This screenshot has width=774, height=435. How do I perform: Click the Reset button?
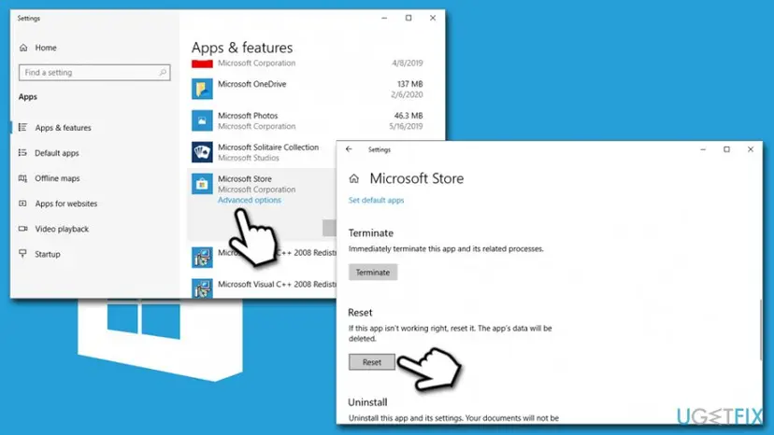(372, 362)
